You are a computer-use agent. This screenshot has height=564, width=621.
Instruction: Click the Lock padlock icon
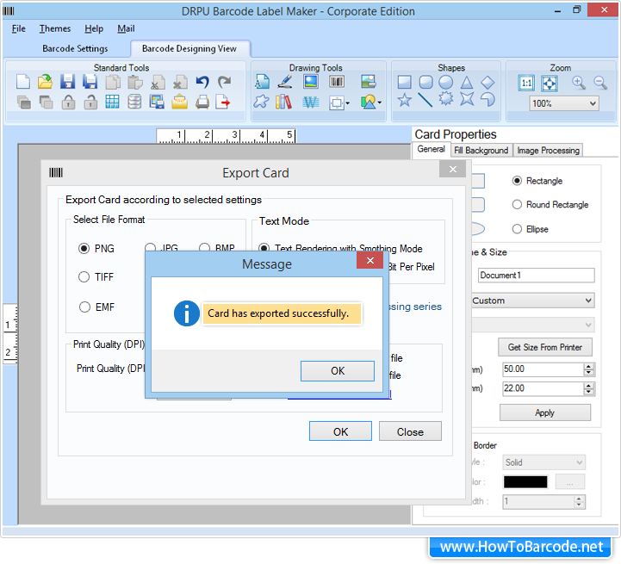point(69,102)
